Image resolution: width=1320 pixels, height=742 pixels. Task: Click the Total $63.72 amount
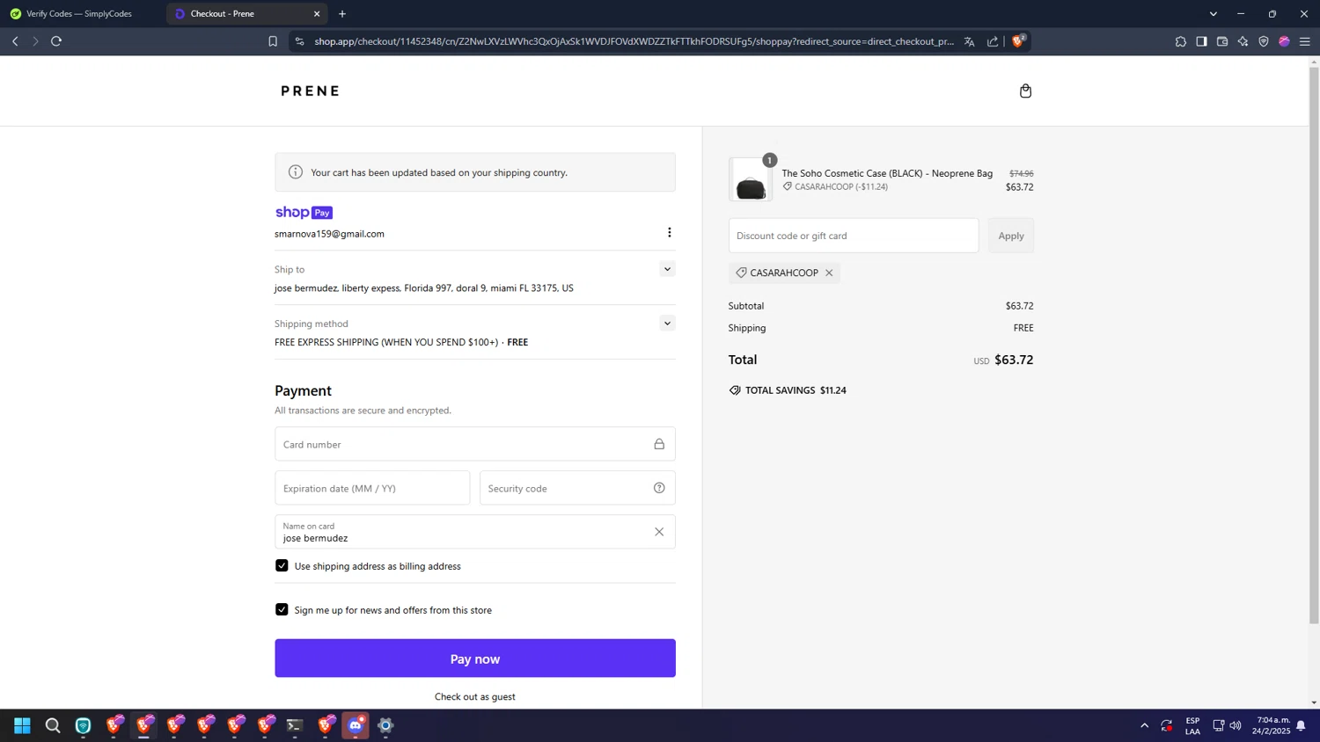pyautogui.click(x=1014, y=360)
